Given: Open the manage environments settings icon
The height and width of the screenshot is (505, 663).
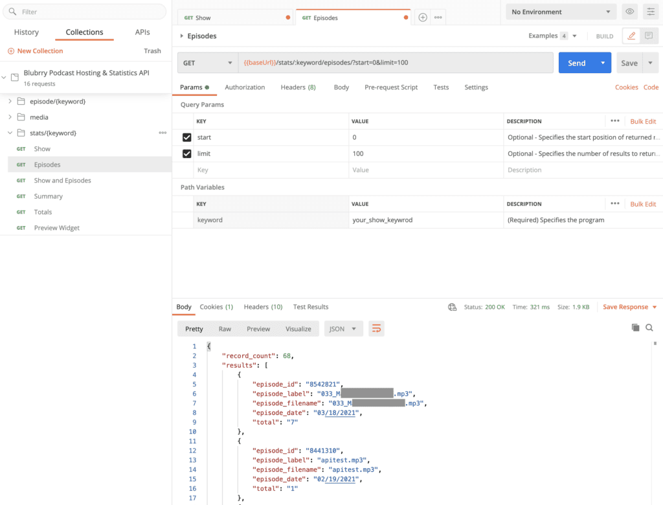Looking at the screenshot, I should click(x=650, y=12).
